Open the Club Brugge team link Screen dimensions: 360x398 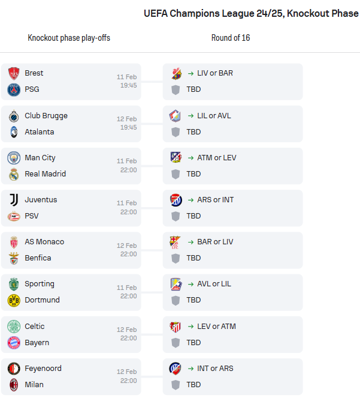pyautogui.click(x=46, y=116)
